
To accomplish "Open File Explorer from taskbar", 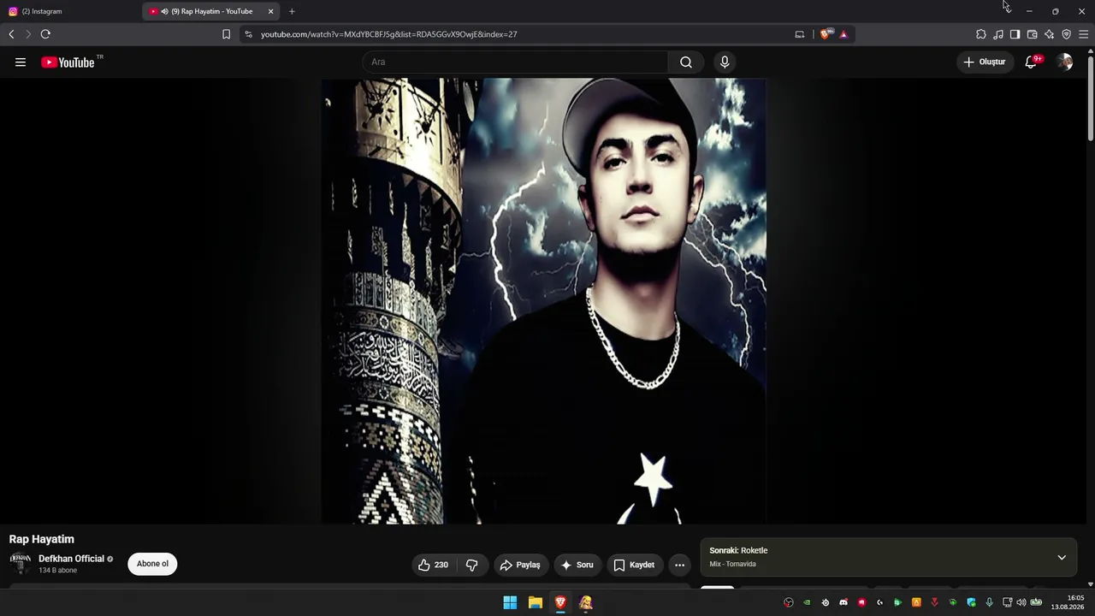I will pos(536,602).
